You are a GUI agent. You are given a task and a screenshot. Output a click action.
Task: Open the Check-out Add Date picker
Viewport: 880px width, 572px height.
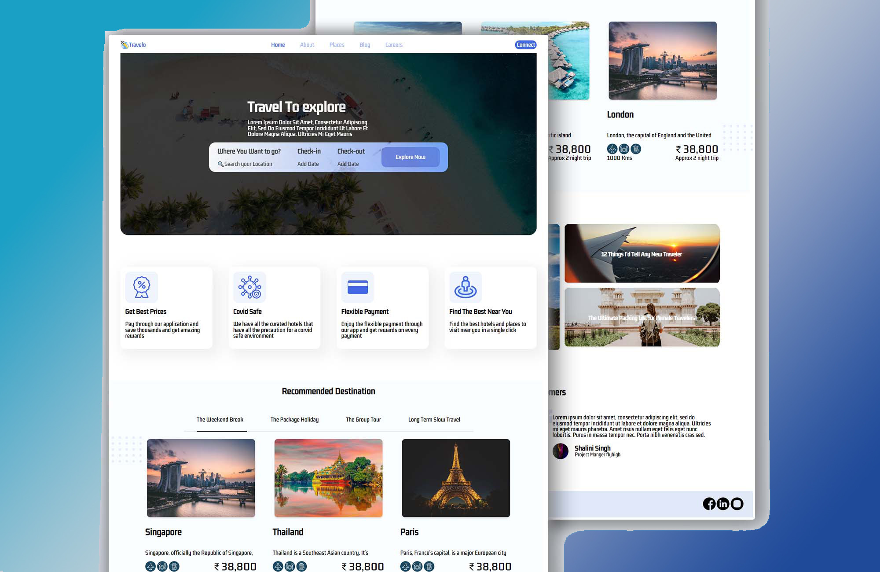click(348, 164)
